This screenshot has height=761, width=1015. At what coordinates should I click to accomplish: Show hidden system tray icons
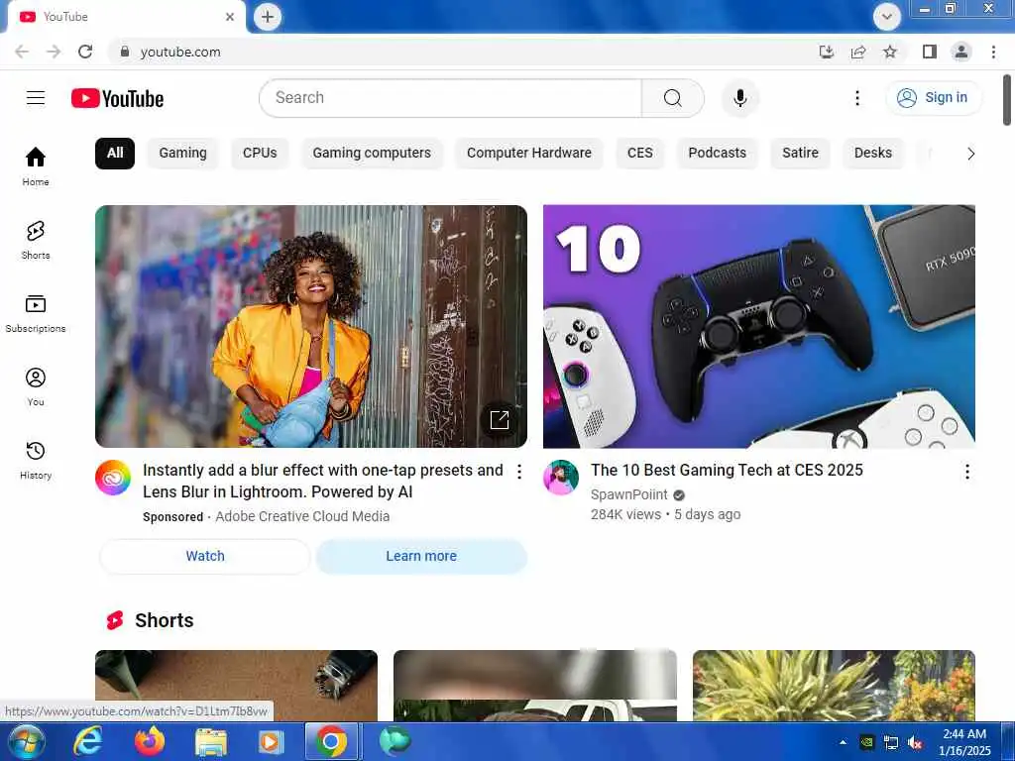(843, 742)
